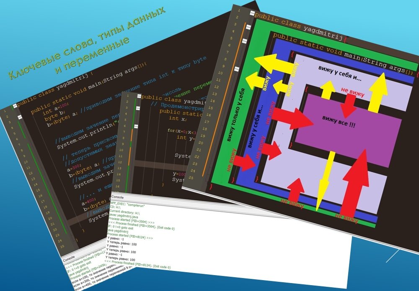Click the horizontal 'вижу у себя и...' label
This screenshot has height=291, width=419.
(x=340, y=73)
